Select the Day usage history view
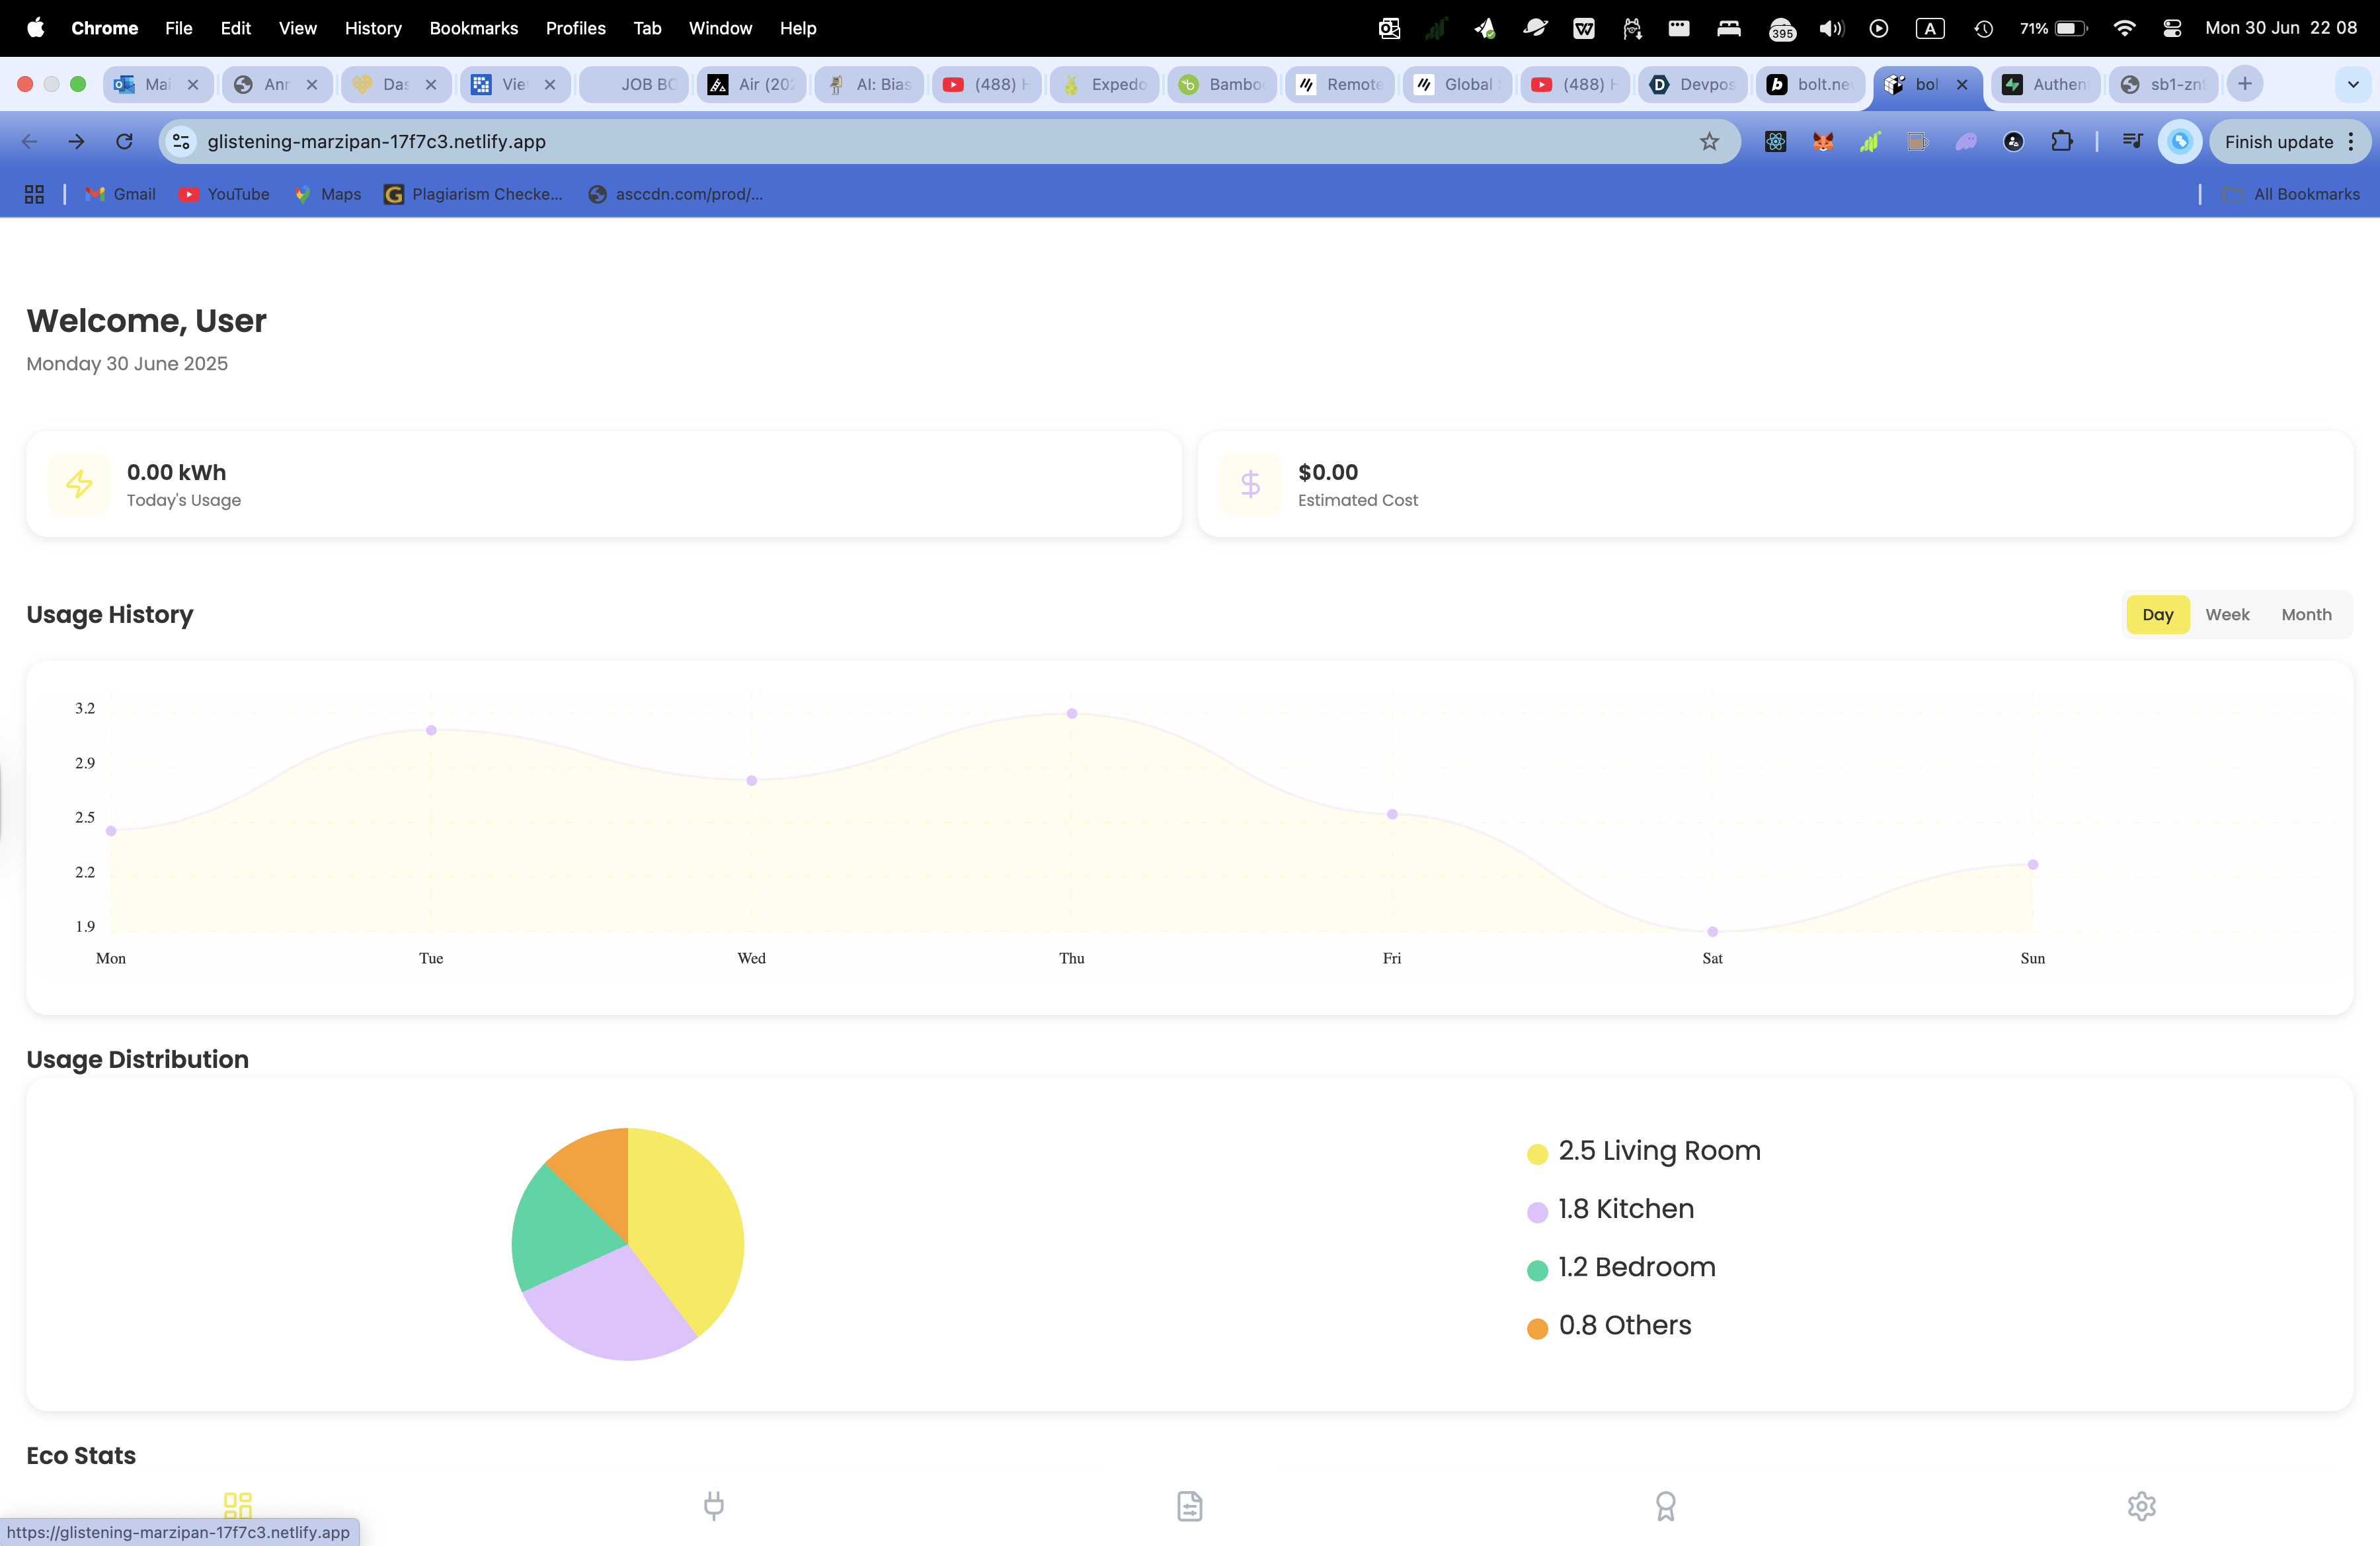The height and width of the screenshot is (1546, 2380). [x=2157, y=614]
